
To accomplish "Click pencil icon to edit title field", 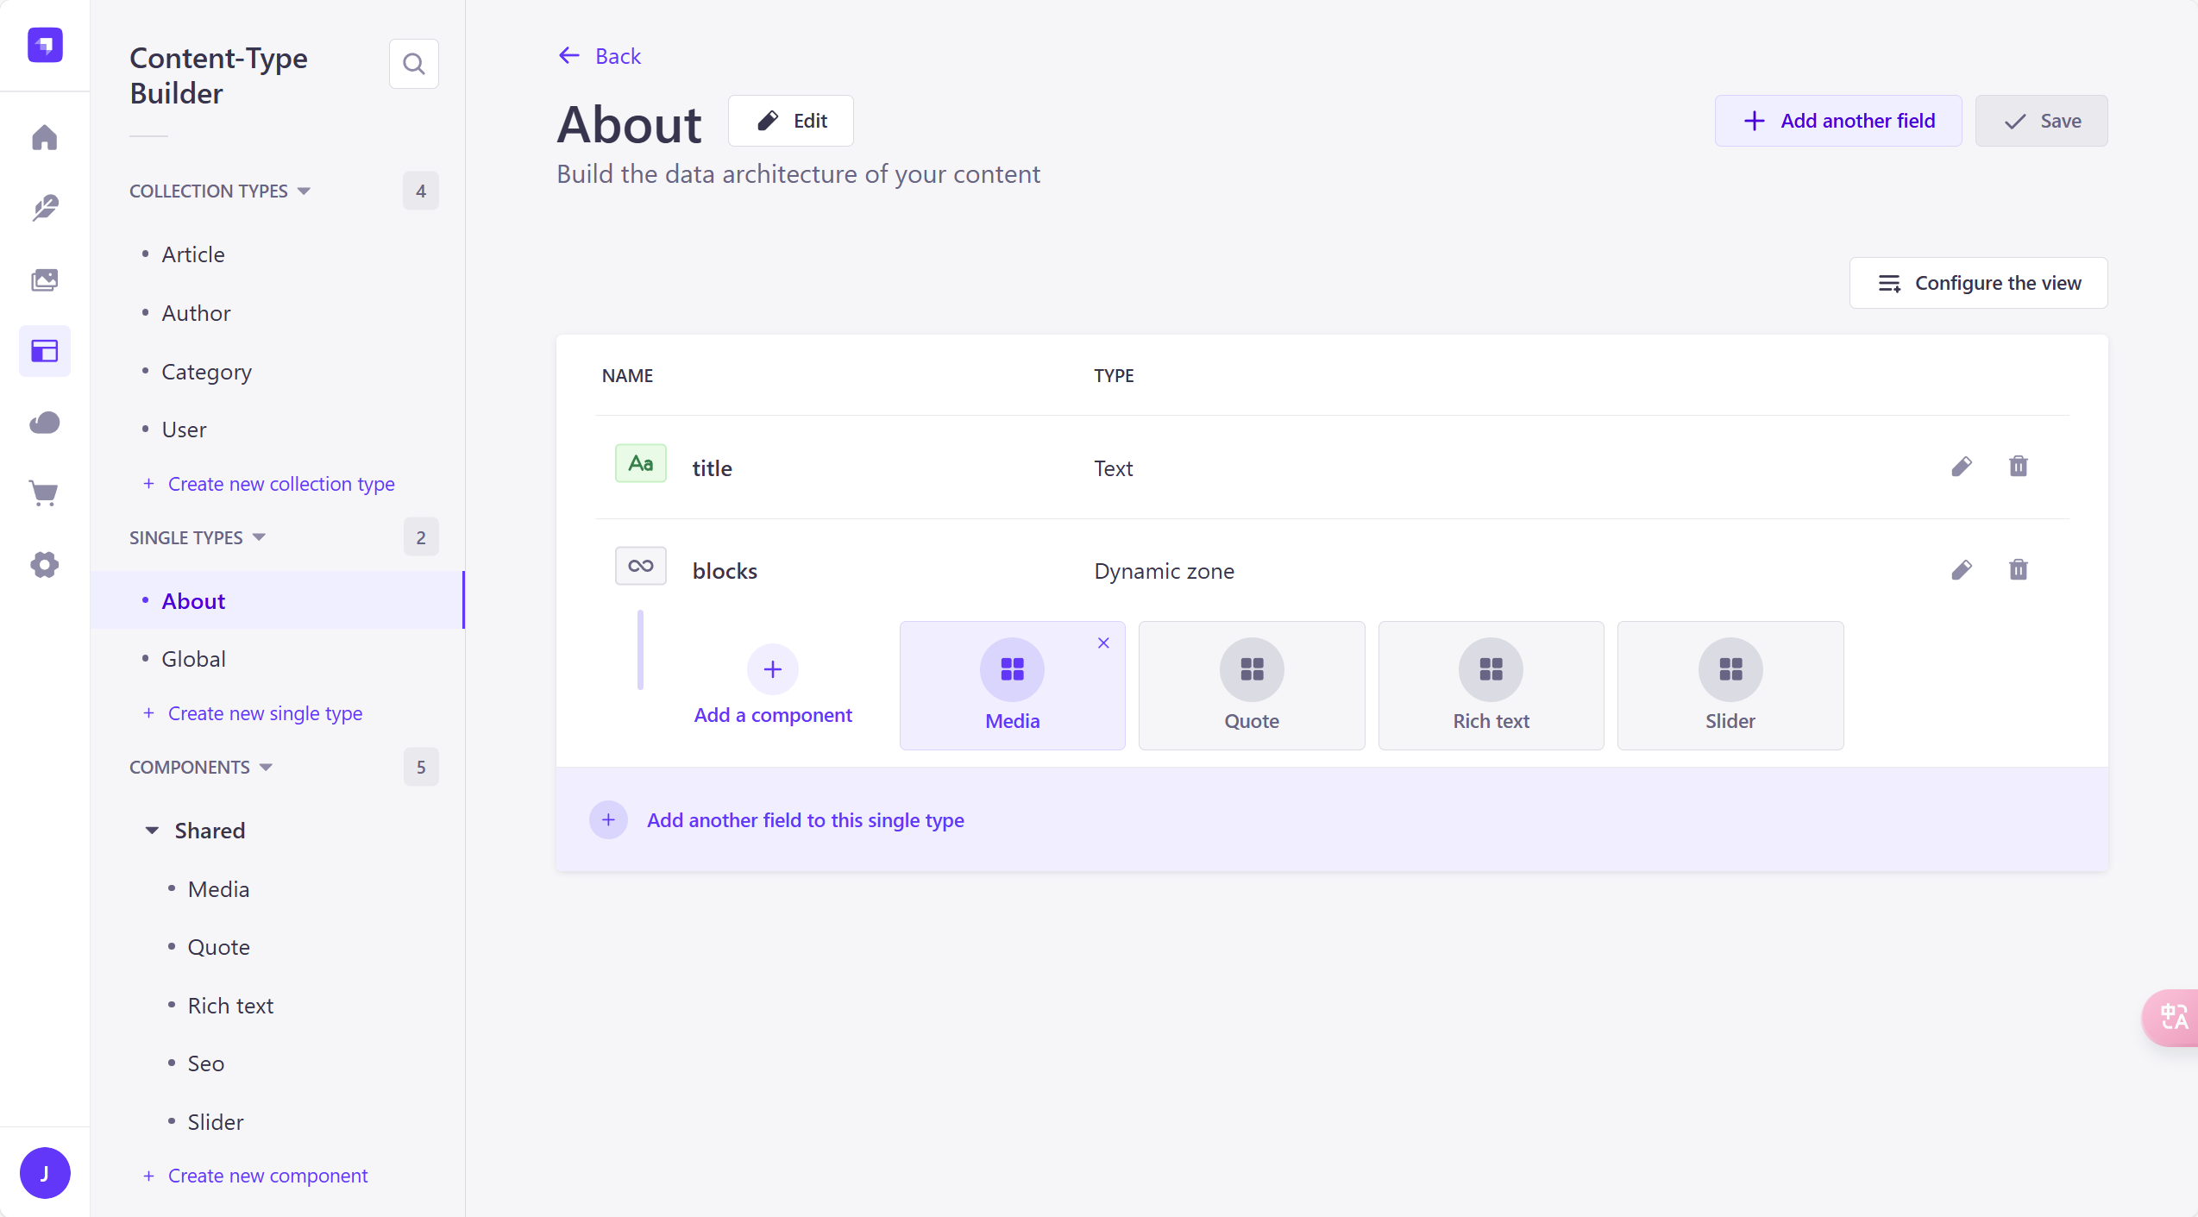I will tap(1962, 467).
